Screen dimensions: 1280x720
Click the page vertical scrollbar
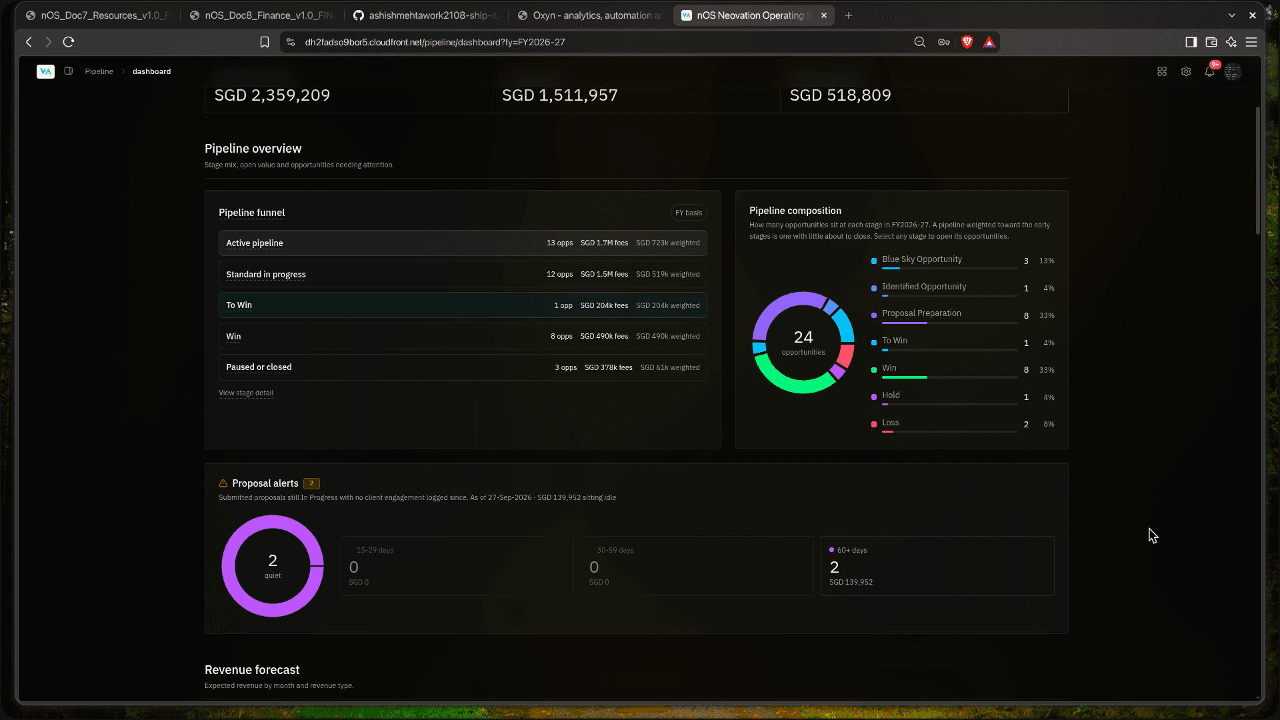point(1258,171)
